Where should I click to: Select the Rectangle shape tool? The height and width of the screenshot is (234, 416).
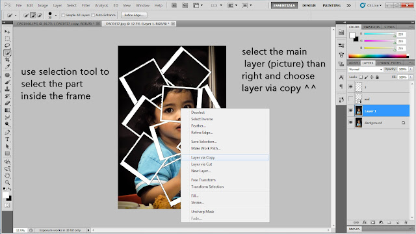pyautogui.click(x=7, y=153)
